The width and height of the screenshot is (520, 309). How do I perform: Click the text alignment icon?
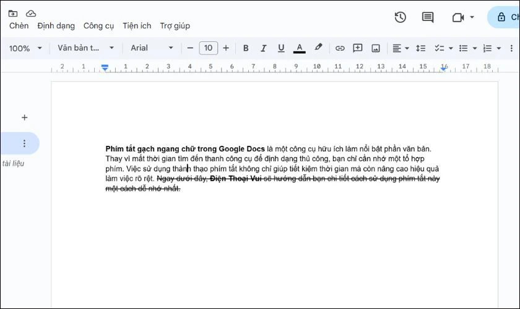[397, 48]
